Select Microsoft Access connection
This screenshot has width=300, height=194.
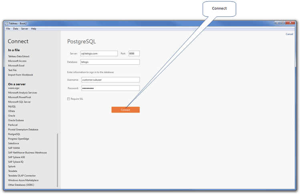pyautogui.click(x=17, y=61)
